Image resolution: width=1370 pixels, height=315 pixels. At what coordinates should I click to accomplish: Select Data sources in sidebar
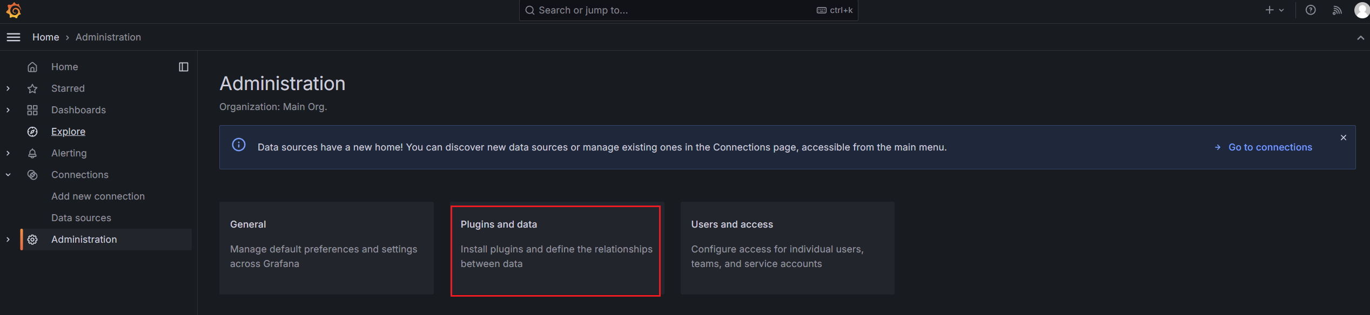point(81,218)
